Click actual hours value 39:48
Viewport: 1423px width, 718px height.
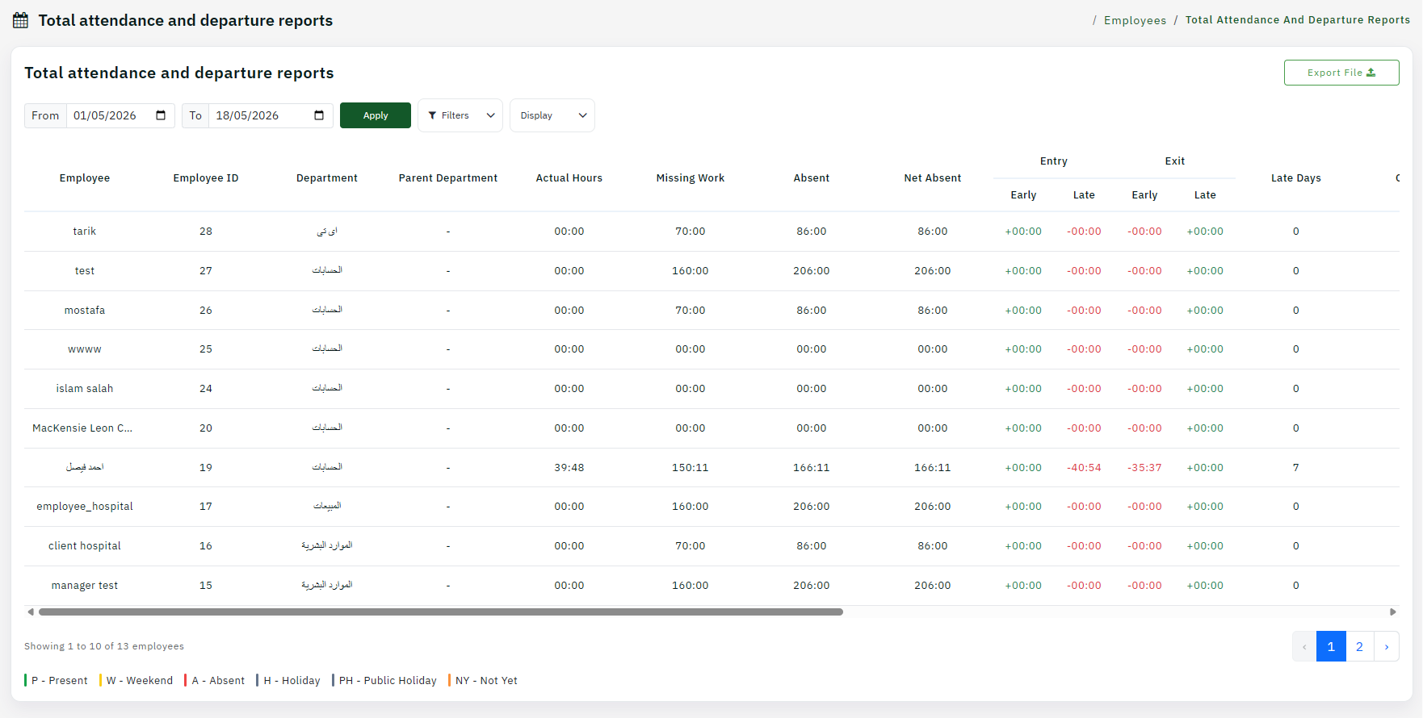(x=569, y=468)
